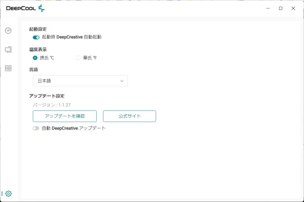The image size is (304, 202).
Task: Close the DeepCreative window
Action: point(293,8)
